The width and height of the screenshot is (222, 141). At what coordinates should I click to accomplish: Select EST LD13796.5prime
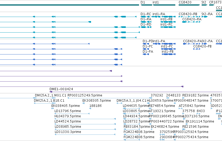tap(72, 114)
